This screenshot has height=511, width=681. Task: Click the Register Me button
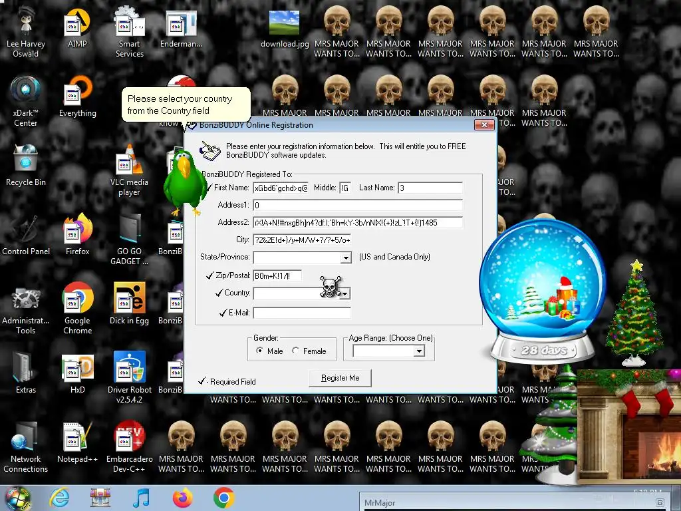[x=340, y=378]
